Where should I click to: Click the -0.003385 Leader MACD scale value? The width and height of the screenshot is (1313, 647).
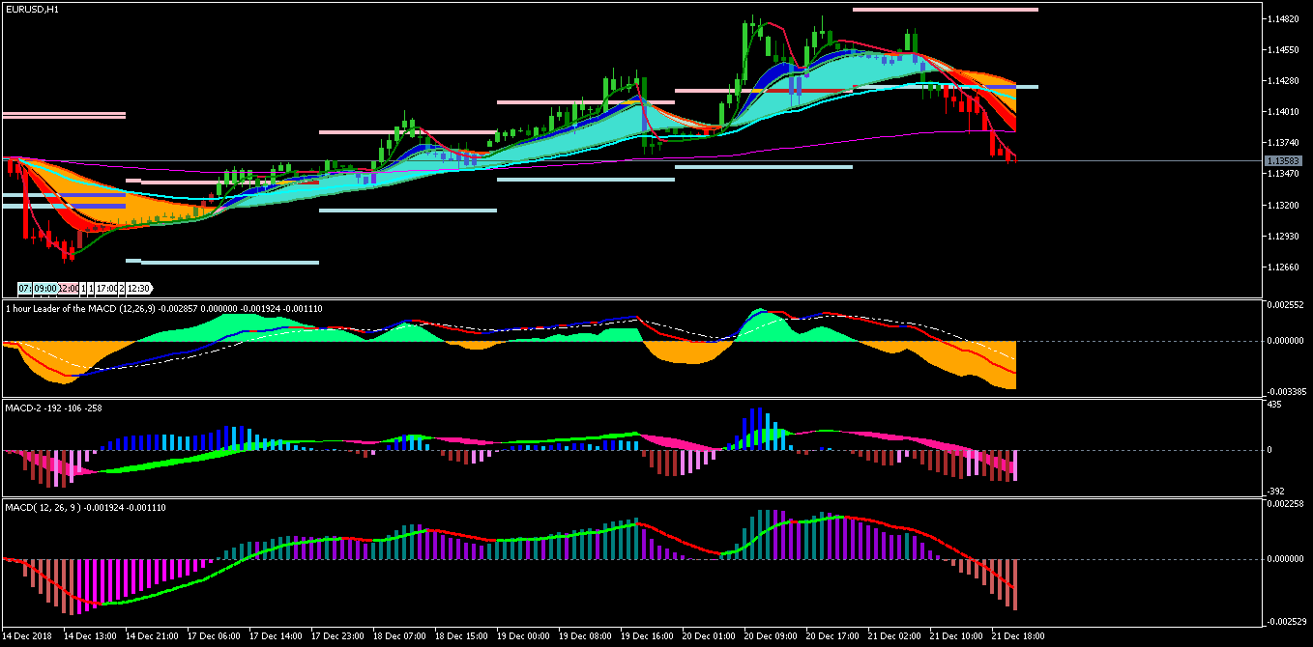(1285, 392)
